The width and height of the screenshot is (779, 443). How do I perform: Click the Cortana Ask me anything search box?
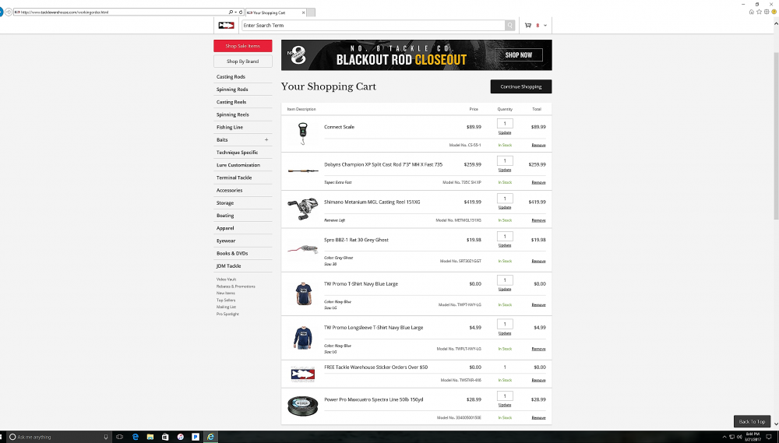click(58, 437)
